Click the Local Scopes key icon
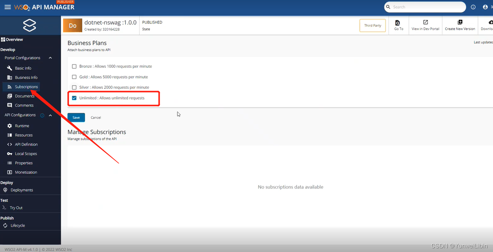The image size is (493, 252). [10, 153]
